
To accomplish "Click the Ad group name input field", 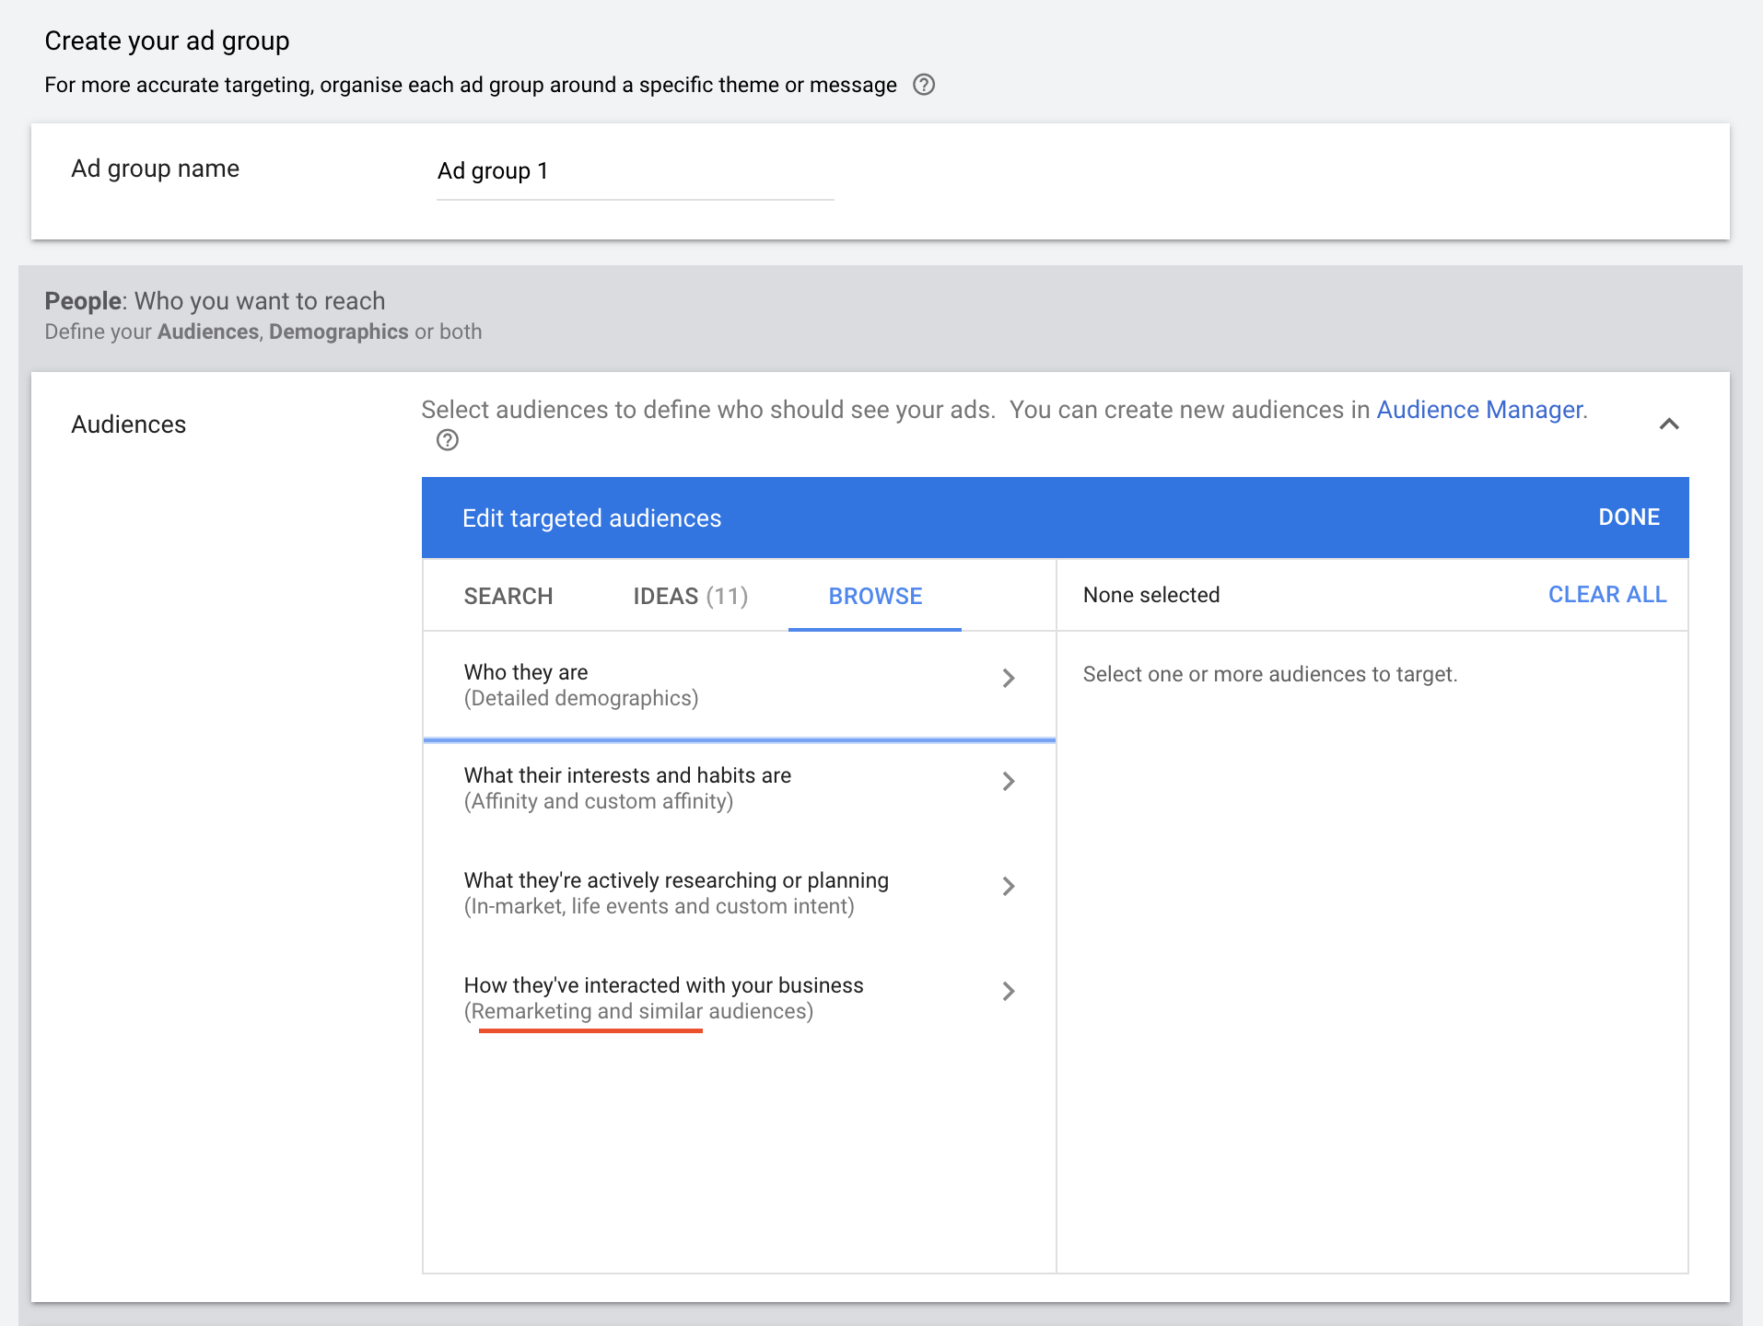I will (634, 171).
